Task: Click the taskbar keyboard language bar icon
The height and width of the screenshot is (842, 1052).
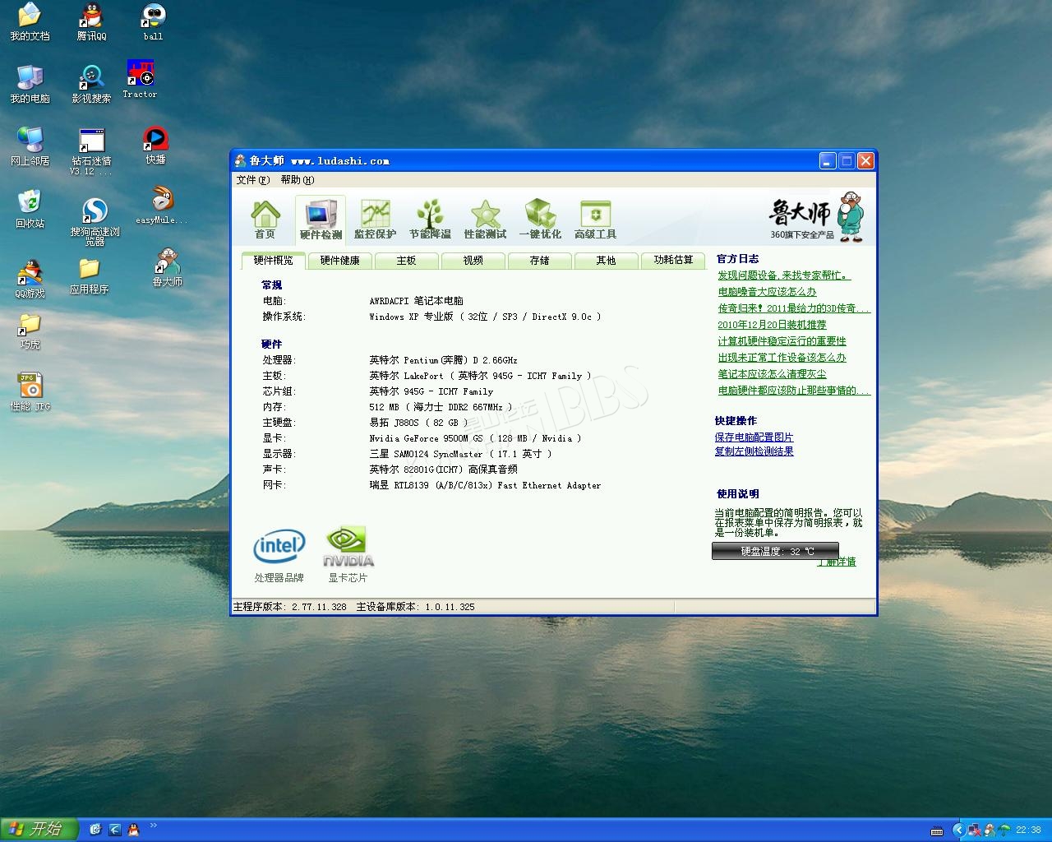Action: pyautogui.click(x=936, y=830)
